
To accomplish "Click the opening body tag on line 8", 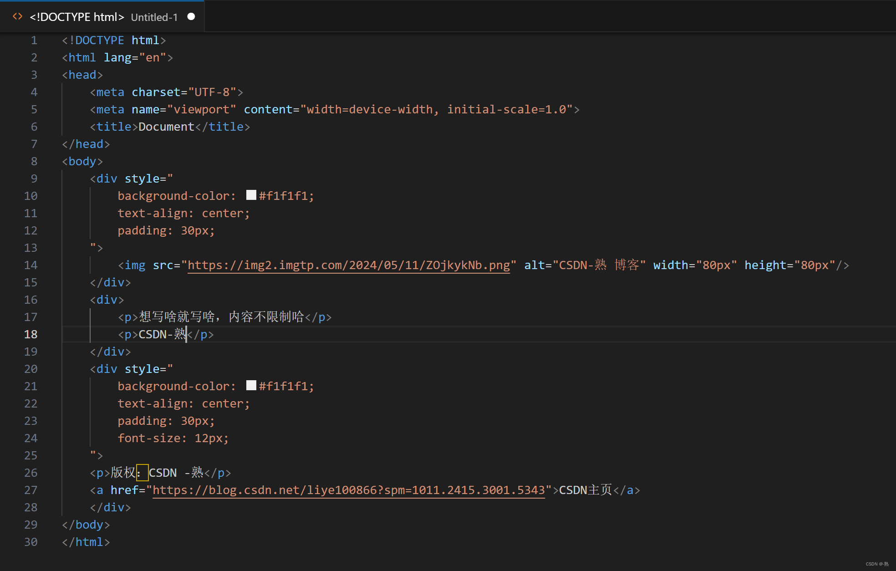I will (x=82, y=161).
